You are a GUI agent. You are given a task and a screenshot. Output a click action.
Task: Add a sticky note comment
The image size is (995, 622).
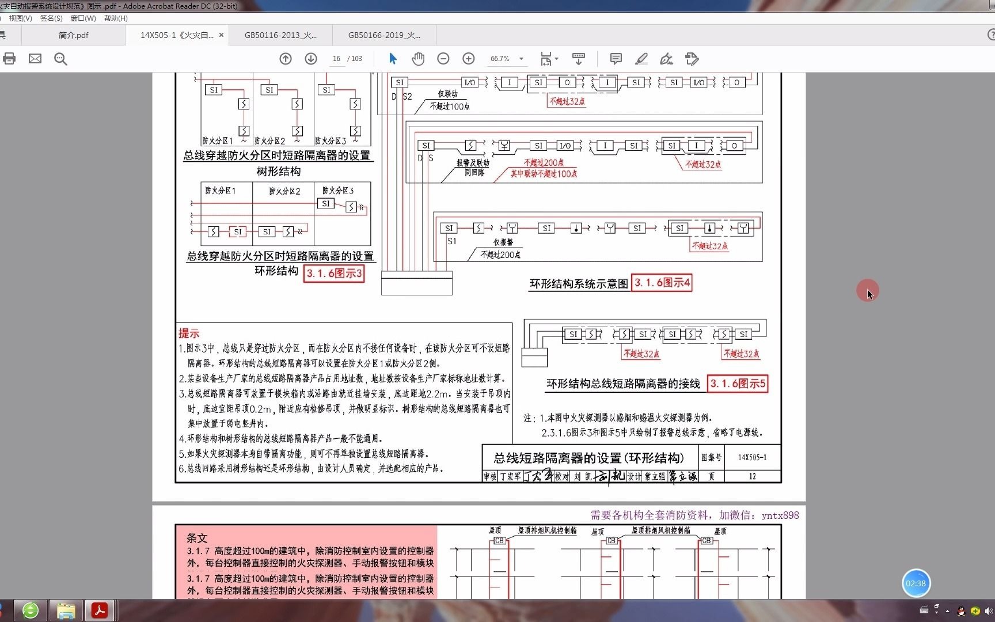(x=616, y=59)
